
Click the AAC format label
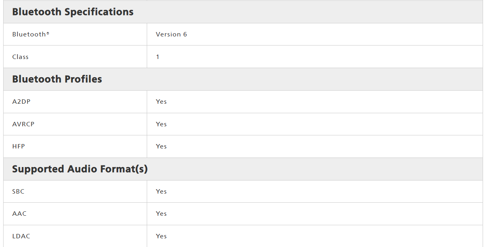click(x=19, y=214)
